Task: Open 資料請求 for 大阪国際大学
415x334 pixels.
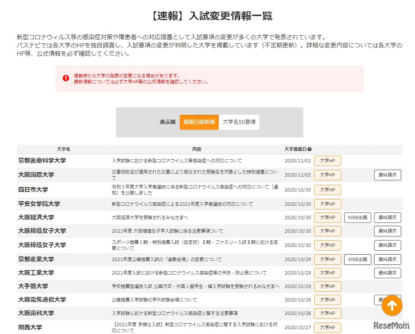Action: pyautogui.click(x=387, y=175)
